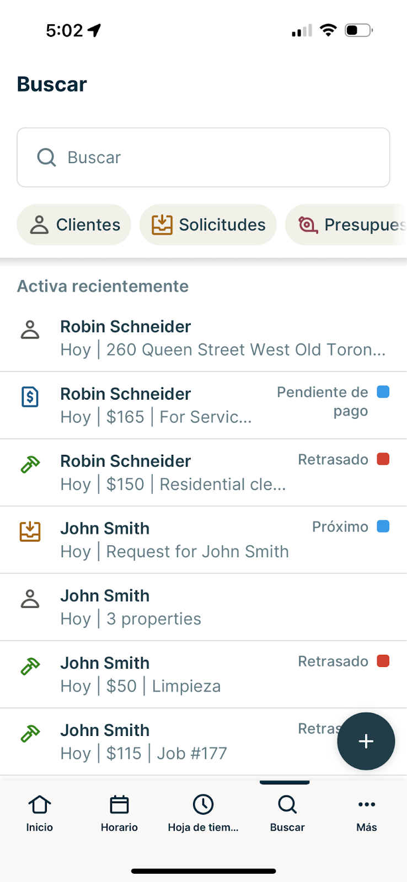Tap request inbox icon beside John Smith
Image resolution: width=407 pixels, height=882 pixels.
pos(30,531)
